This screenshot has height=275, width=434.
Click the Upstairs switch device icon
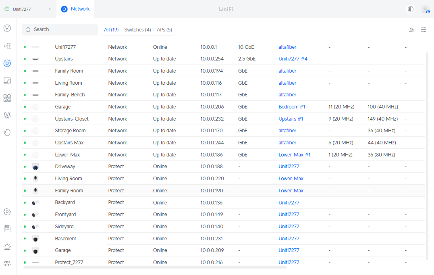[x=35, y=59]
